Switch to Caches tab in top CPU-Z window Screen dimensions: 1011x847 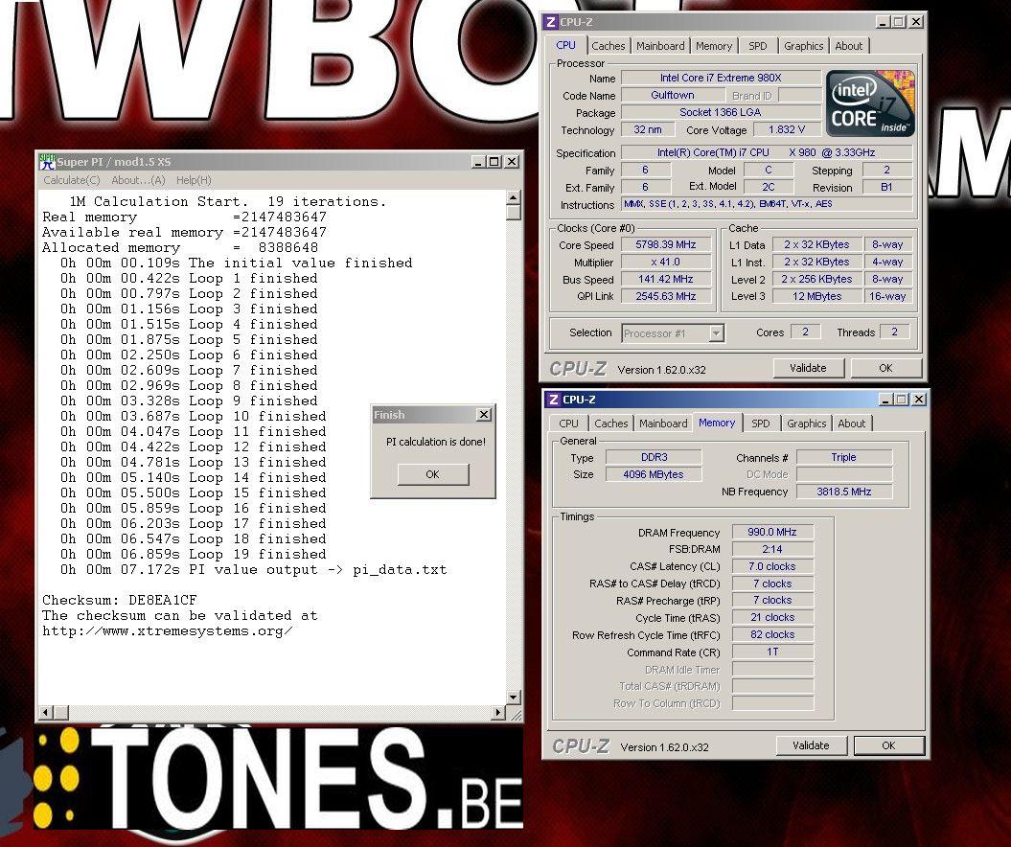point(608,46)
